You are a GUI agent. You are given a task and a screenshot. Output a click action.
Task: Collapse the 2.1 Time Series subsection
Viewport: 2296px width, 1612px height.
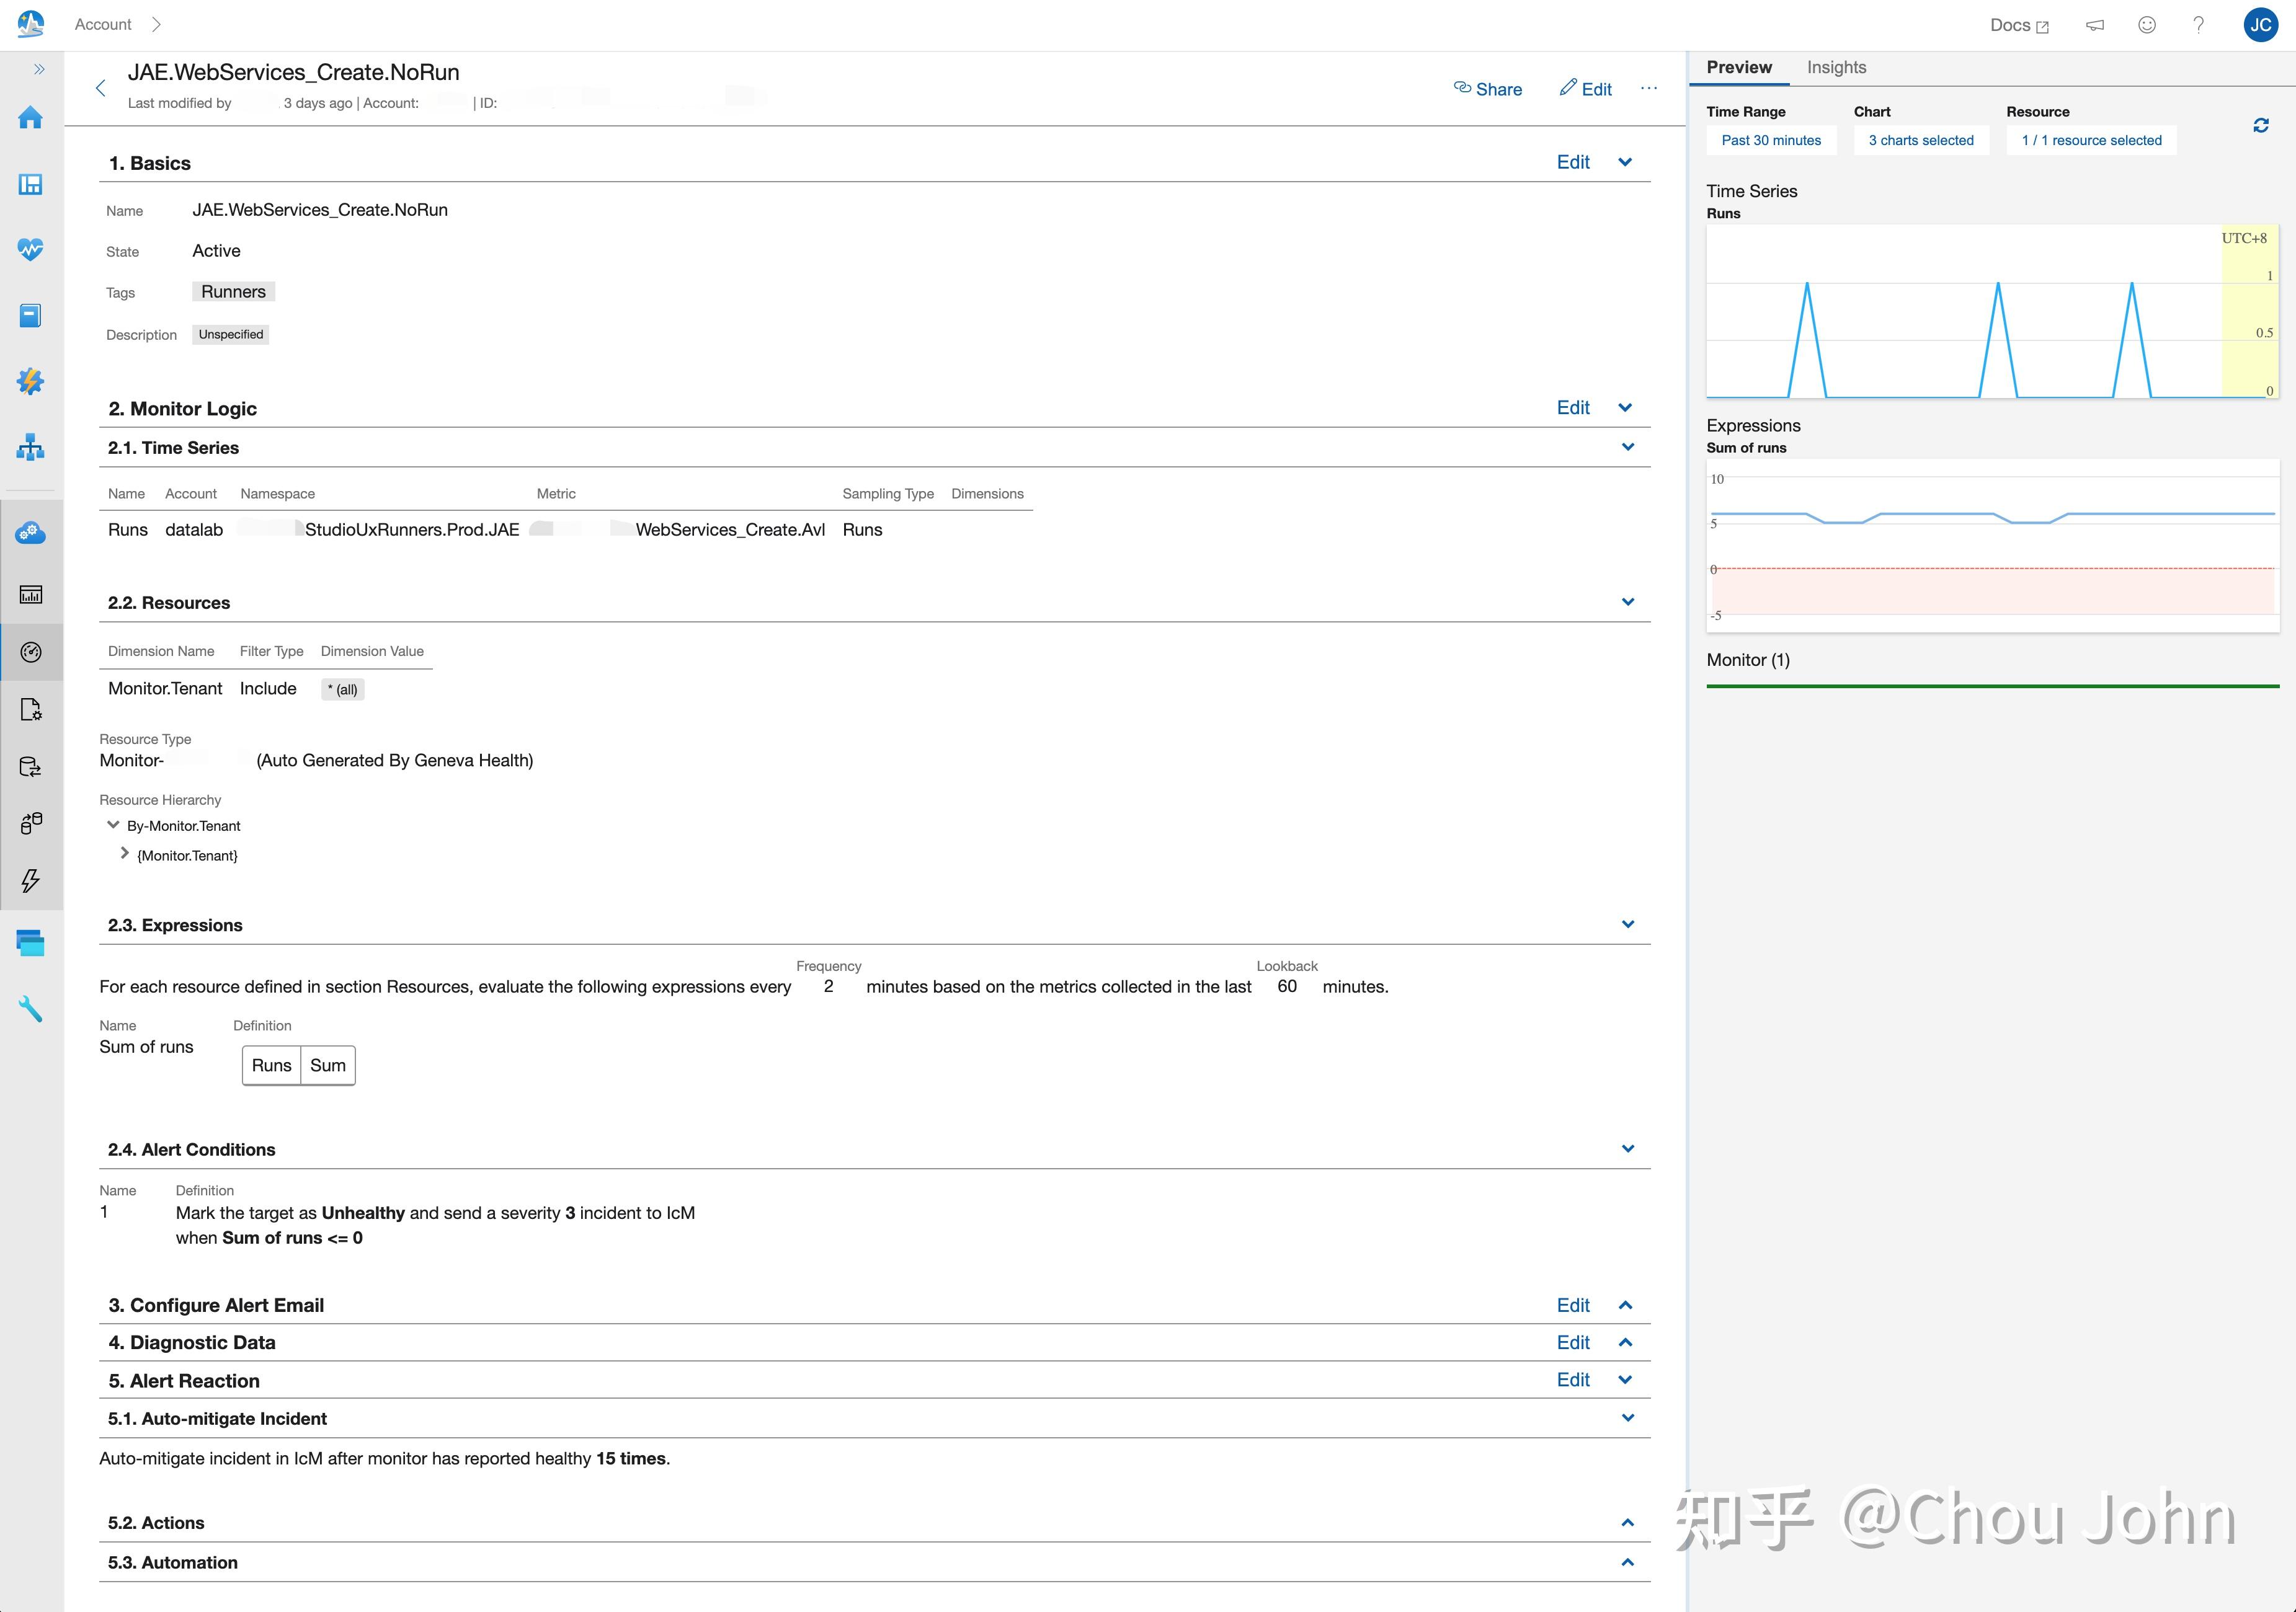[x=1628, y=447]
